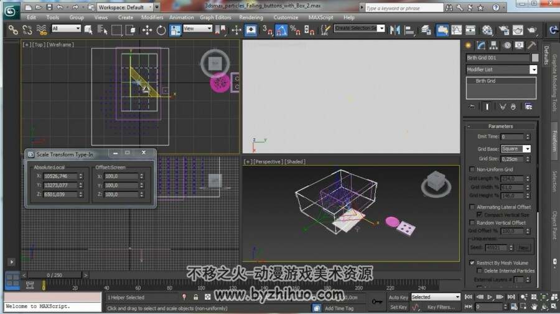The image size is (560, 314).
Task: Toggle the selection lock icon
Action: coord(196,297)
